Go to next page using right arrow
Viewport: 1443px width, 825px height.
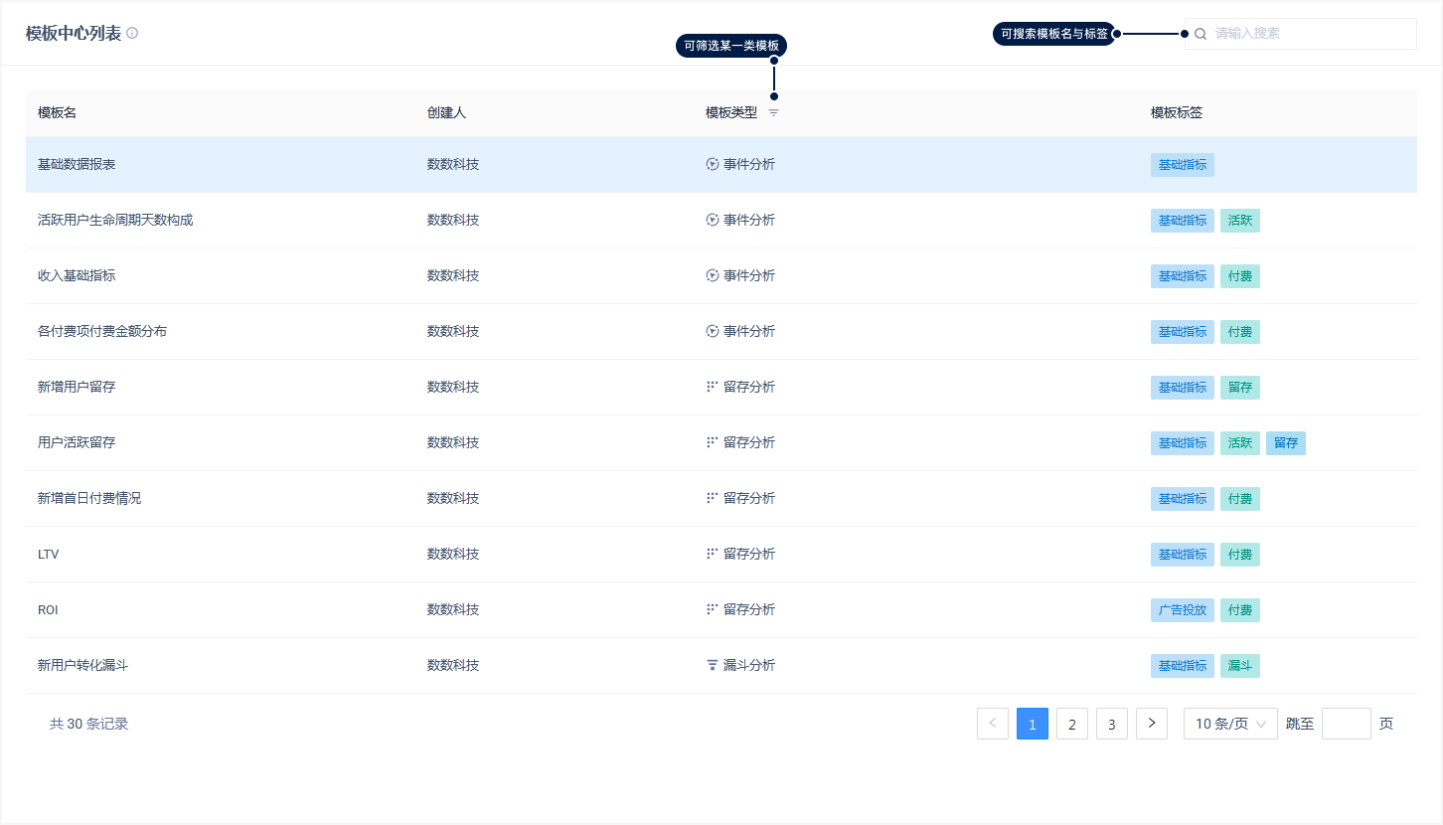[1151, 724]
